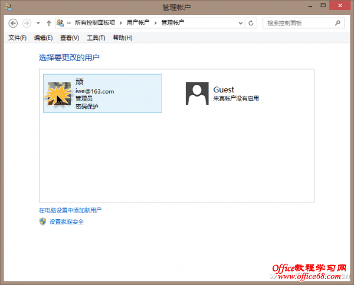Open the 编辑(E) menu

tap(43, 38)
